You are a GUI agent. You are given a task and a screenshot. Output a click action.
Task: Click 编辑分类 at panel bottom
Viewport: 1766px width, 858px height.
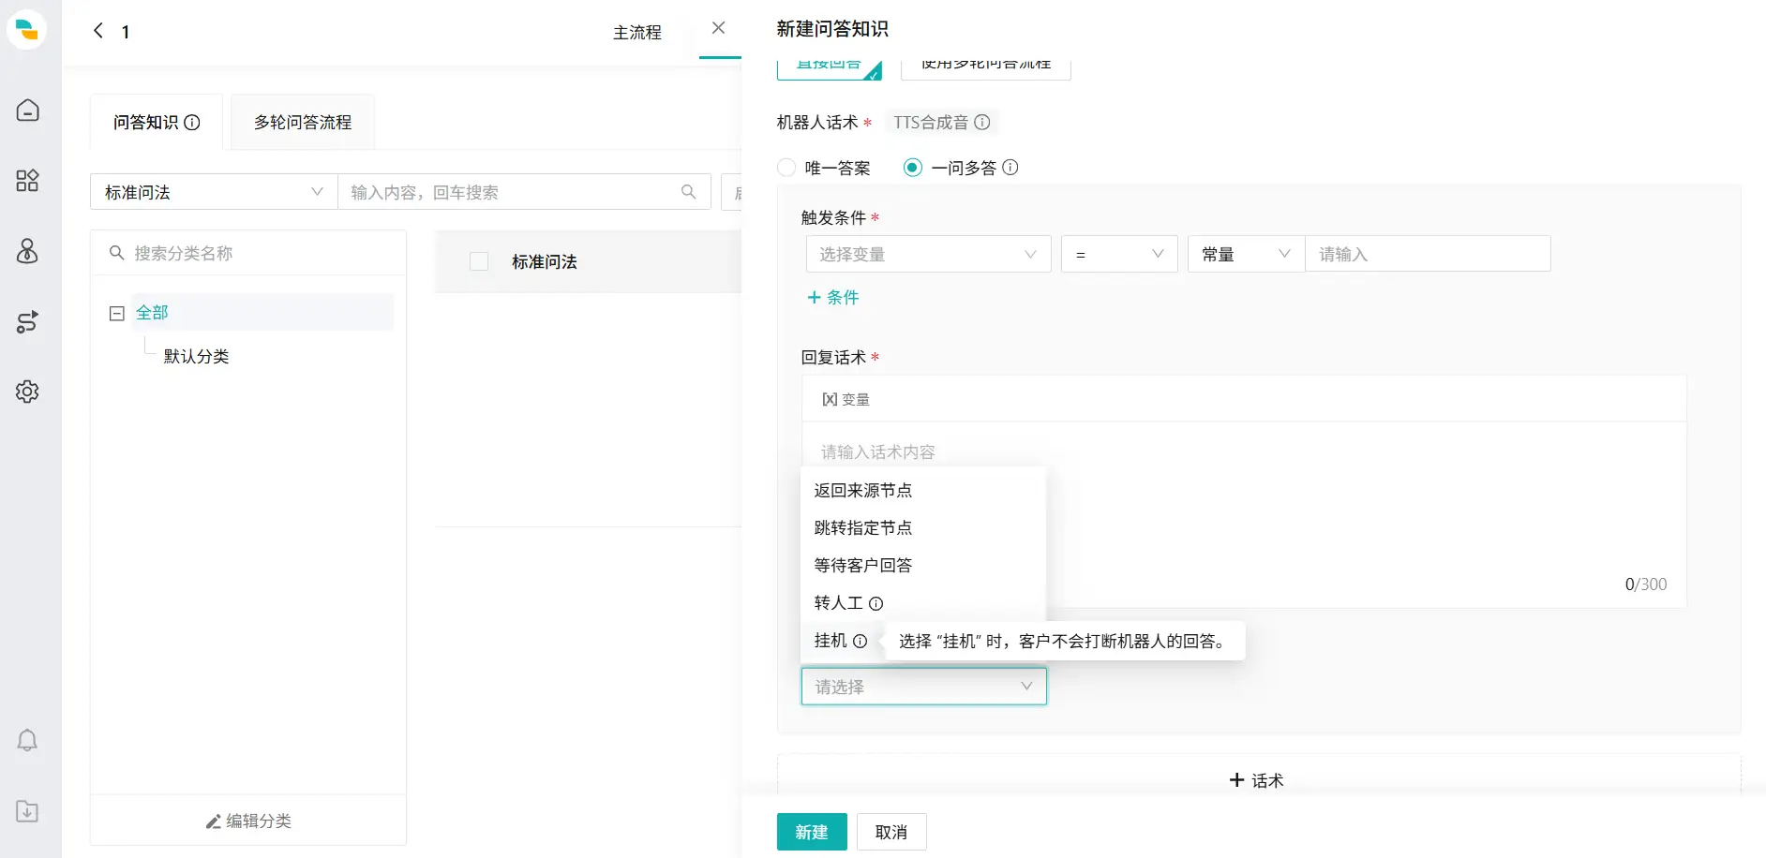point(248,821)
